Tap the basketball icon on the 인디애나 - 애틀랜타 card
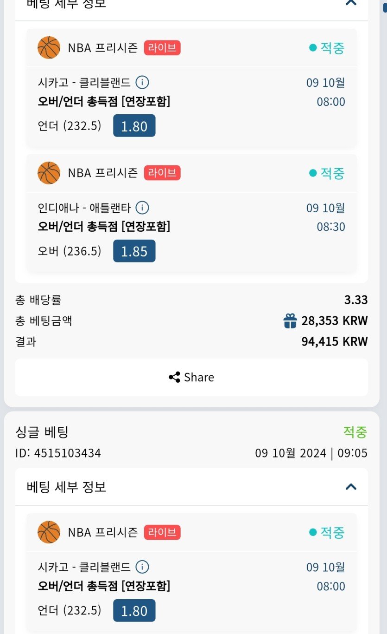This screenshot has height=634, width=387. (49, 173)
